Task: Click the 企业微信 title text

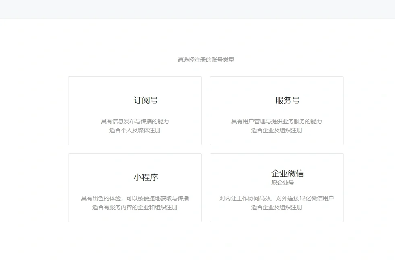Action: [287, 174]
